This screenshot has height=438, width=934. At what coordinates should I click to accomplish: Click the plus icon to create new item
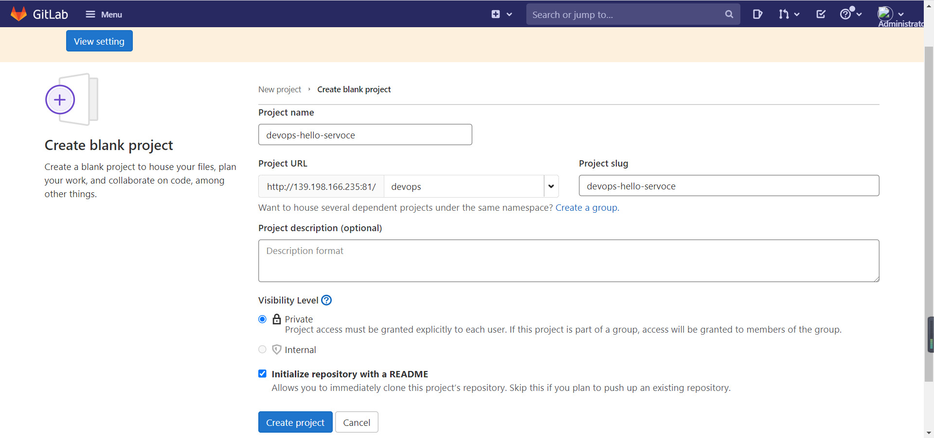(x=496, y=14)
